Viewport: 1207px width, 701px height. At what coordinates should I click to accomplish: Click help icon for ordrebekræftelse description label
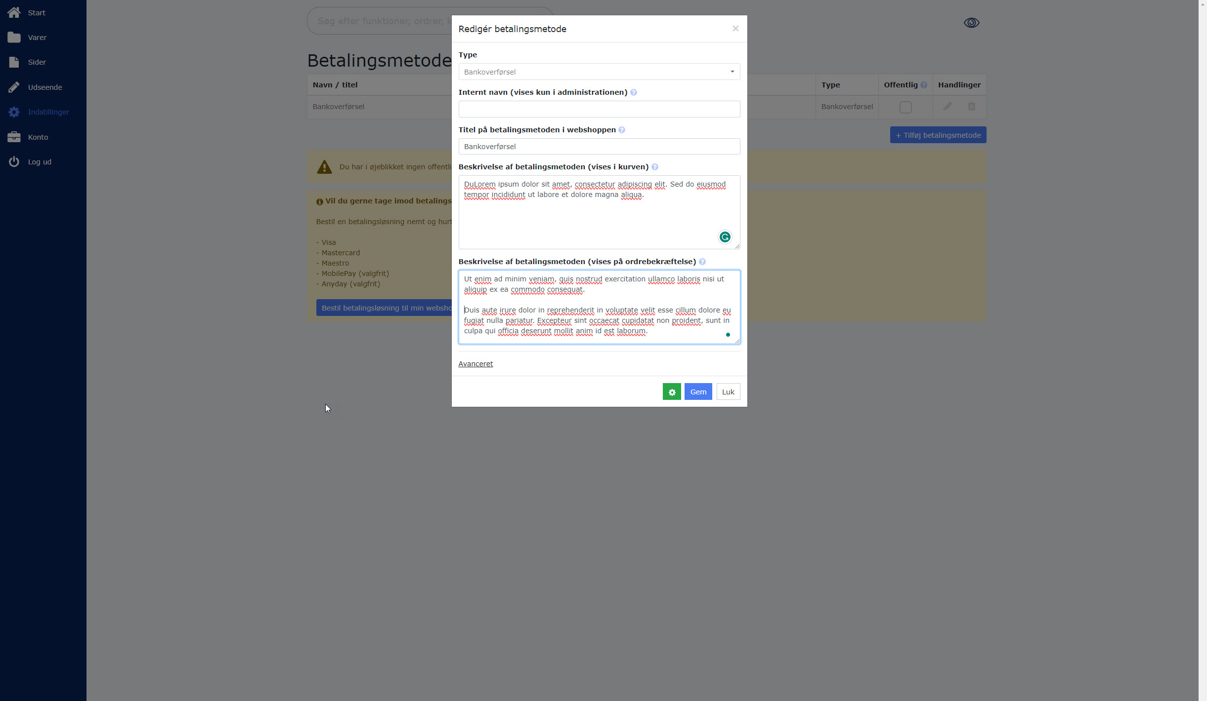702,262
